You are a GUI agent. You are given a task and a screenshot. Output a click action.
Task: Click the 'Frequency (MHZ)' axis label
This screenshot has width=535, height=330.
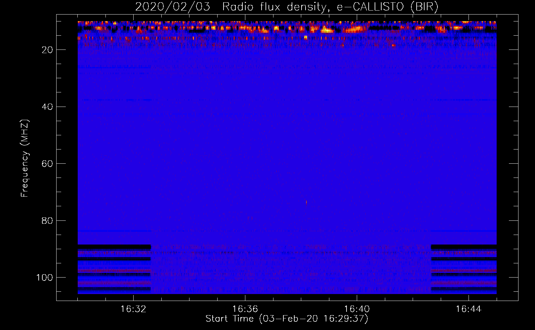point(25,158)
